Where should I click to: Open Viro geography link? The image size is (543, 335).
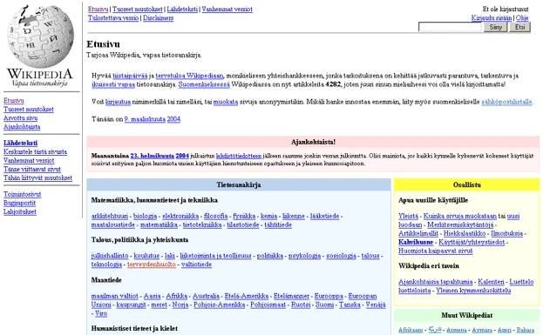(101, 313)
